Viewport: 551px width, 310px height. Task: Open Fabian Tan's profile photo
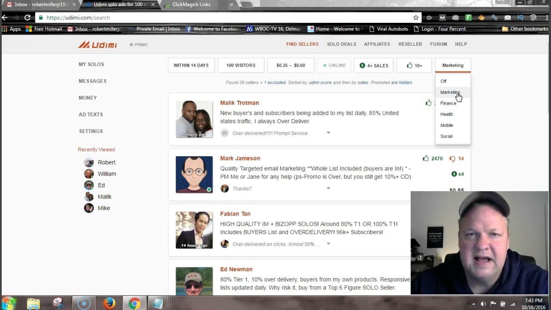(194, 230)
